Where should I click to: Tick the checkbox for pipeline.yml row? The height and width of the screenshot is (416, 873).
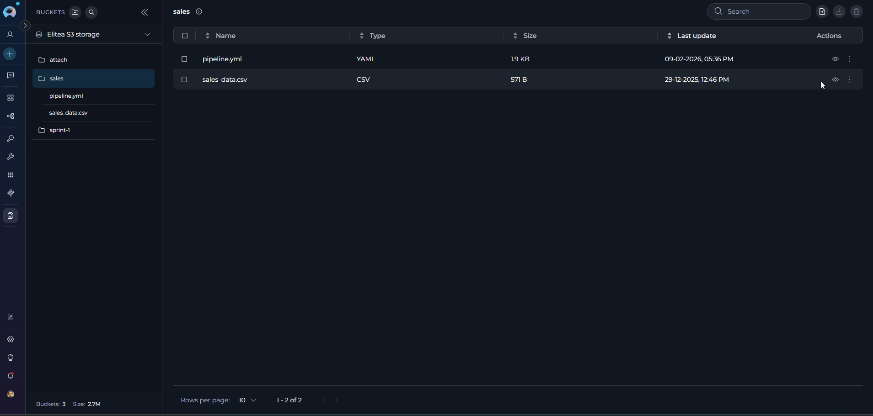coord(184,59)
